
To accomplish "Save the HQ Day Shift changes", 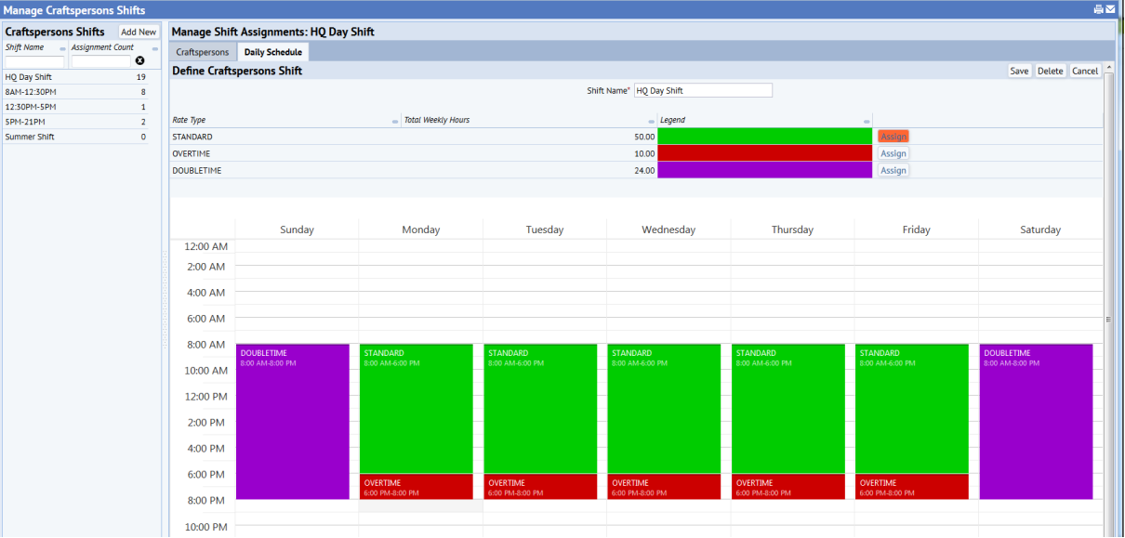I will pyautogui.click(x=1019, y=71).
